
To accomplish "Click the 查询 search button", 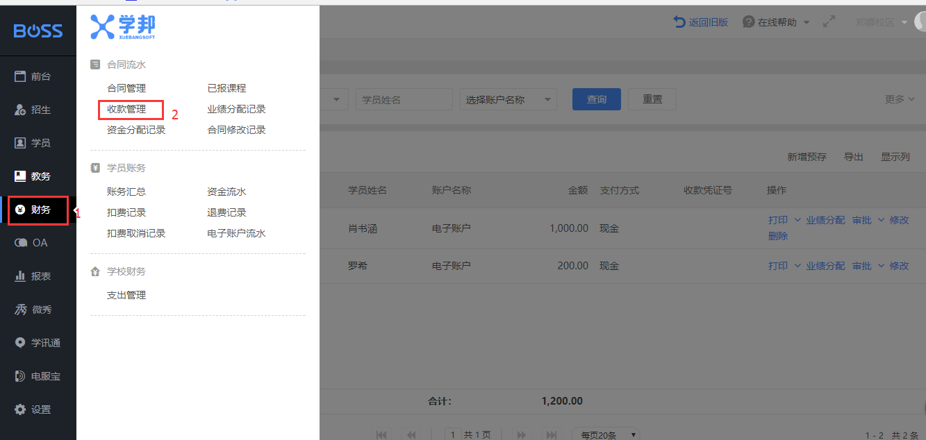I will tap(597, 99).
